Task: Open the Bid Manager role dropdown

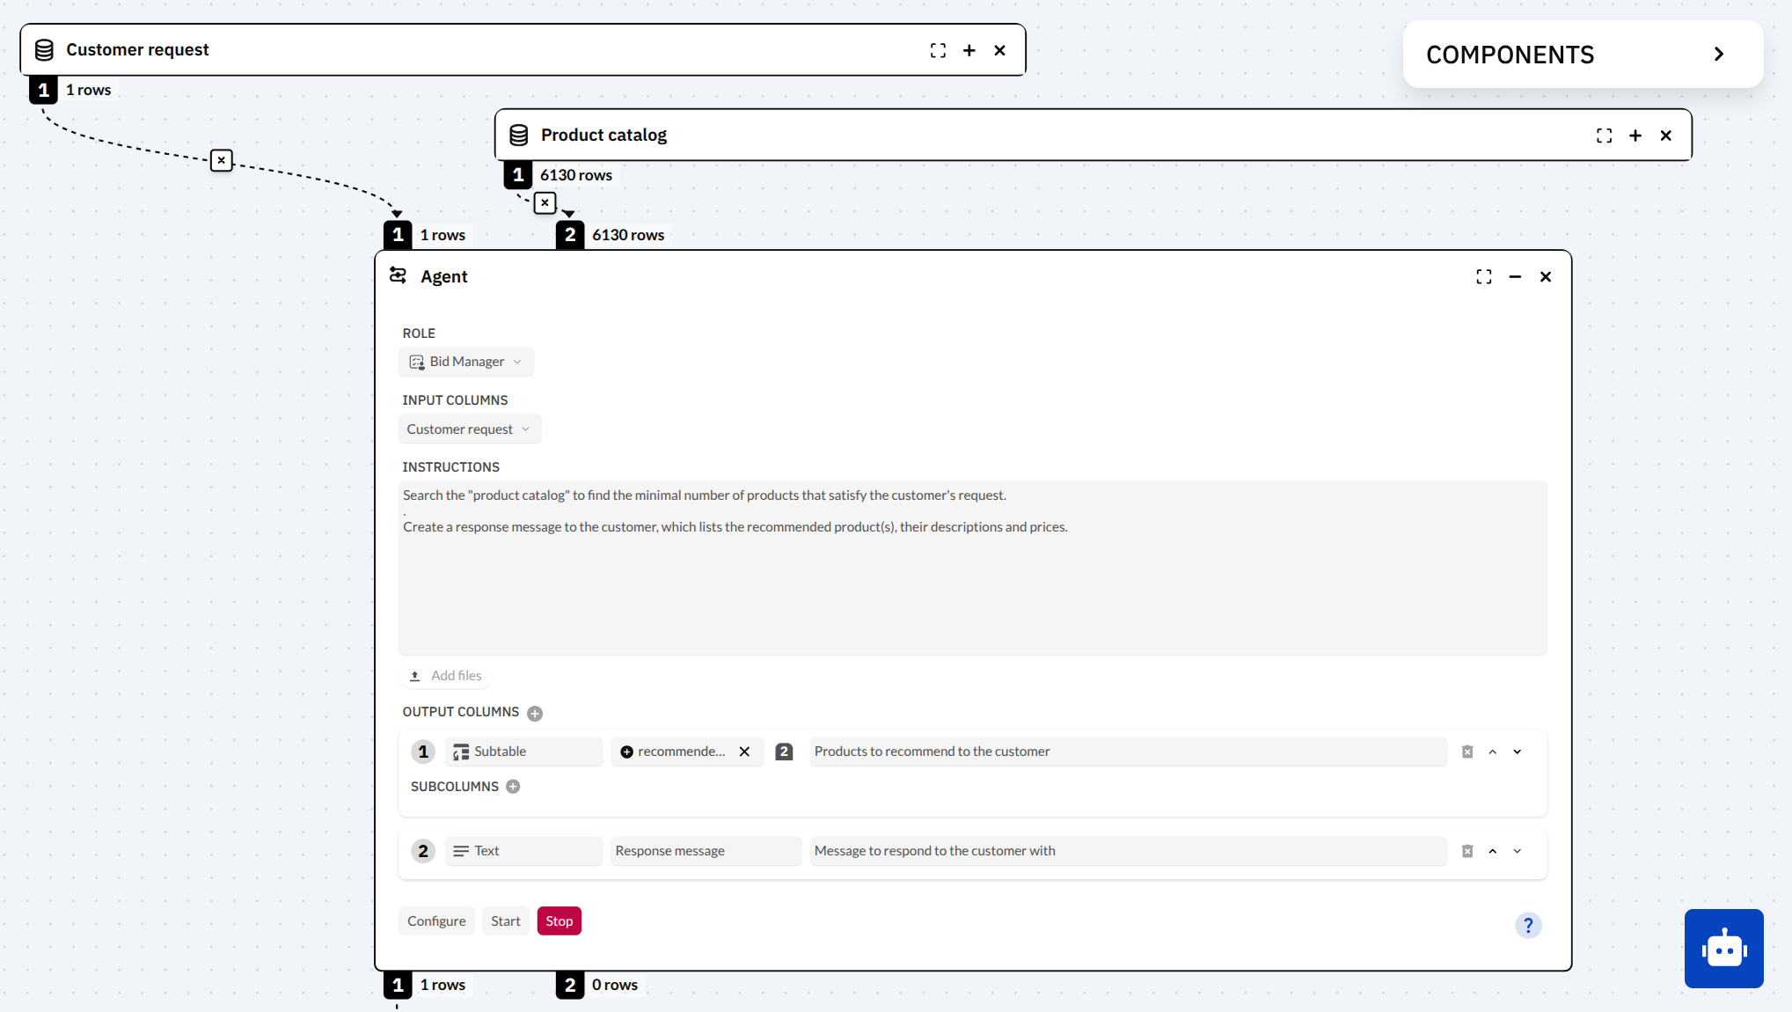Action: (x=466, y=362)
